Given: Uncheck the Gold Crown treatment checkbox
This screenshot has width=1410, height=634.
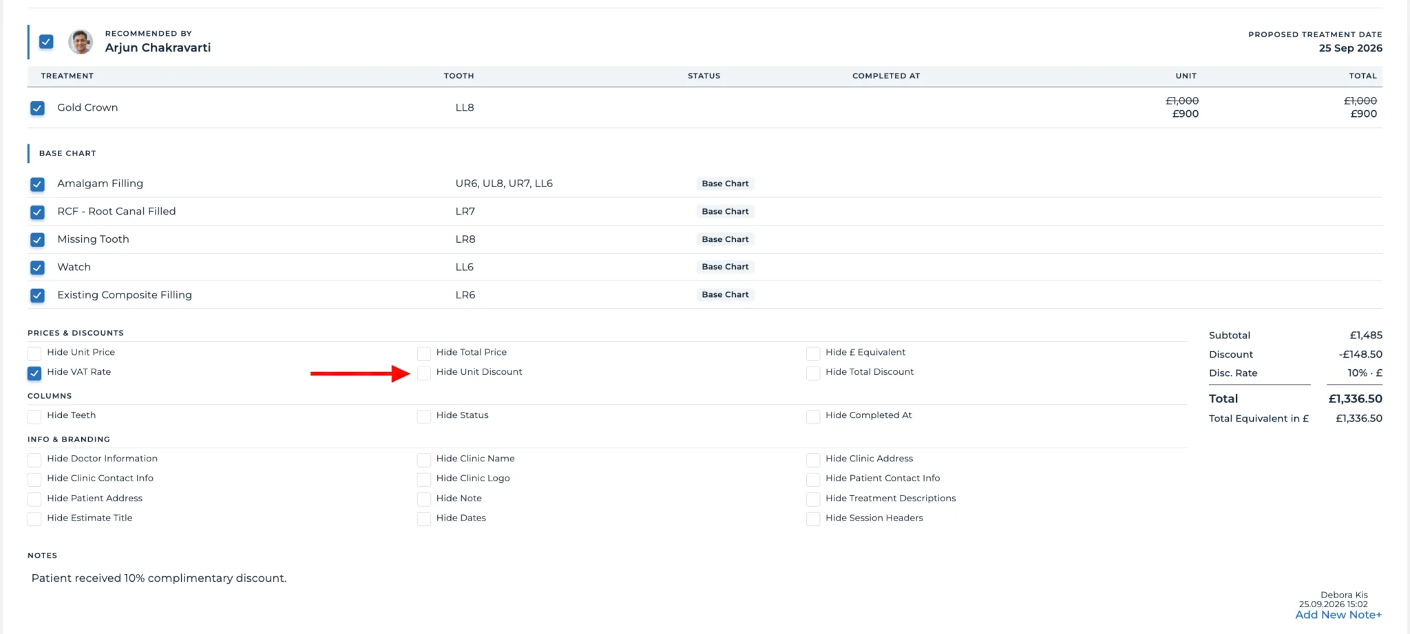Looking at the screenshot, I should [x=37, y=108].
